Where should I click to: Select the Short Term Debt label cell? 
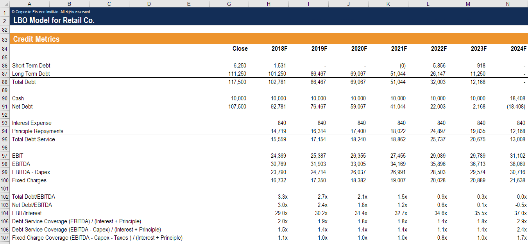point(31,65)
